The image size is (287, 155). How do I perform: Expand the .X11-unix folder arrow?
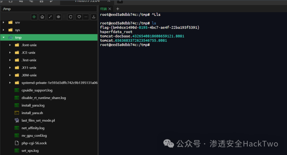(10, 68)
